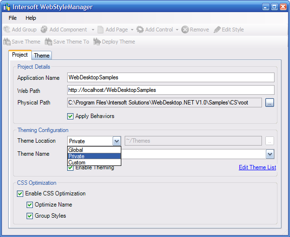Image resolution: width=290 pixels, height=237 pixels.
Task: Click the Application Name text field
Action: [171, 77]
